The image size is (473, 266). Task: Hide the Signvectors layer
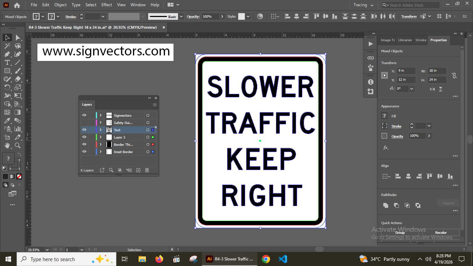click(x=84, y=115)
